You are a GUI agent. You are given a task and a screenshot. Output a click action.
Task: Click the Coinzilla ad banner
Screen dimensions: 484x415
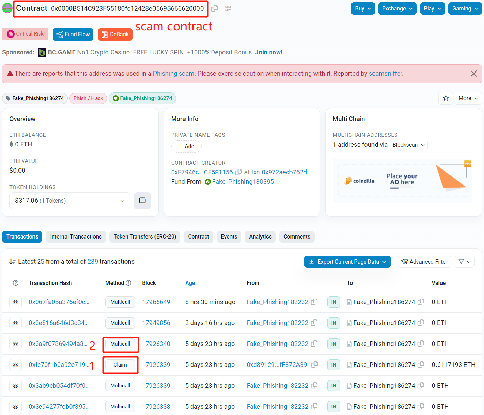tap(402, 181)
